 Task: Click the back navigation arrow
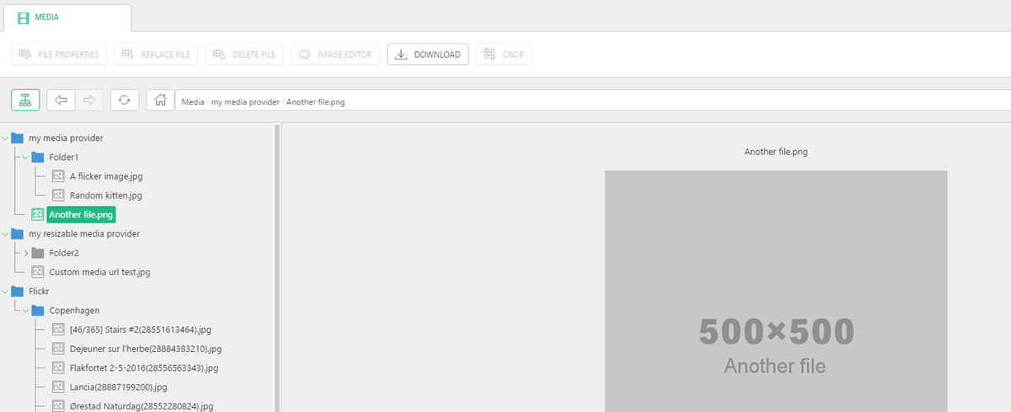[60, 100]
